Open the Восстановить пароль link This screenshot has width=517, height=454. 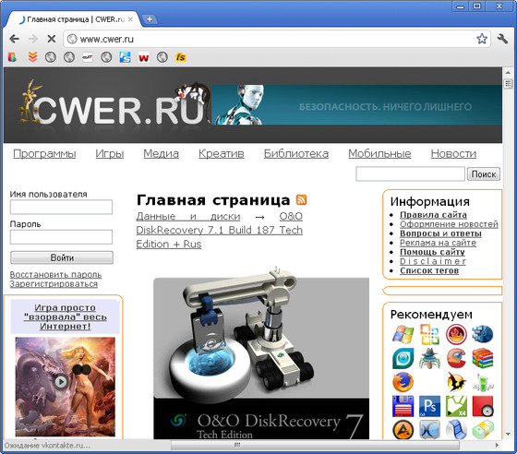click(55, 274)
